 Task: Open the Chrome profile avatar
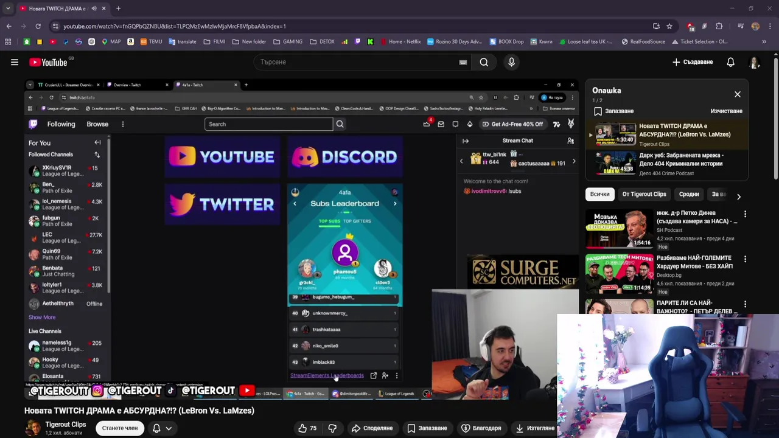coord(755,26)
